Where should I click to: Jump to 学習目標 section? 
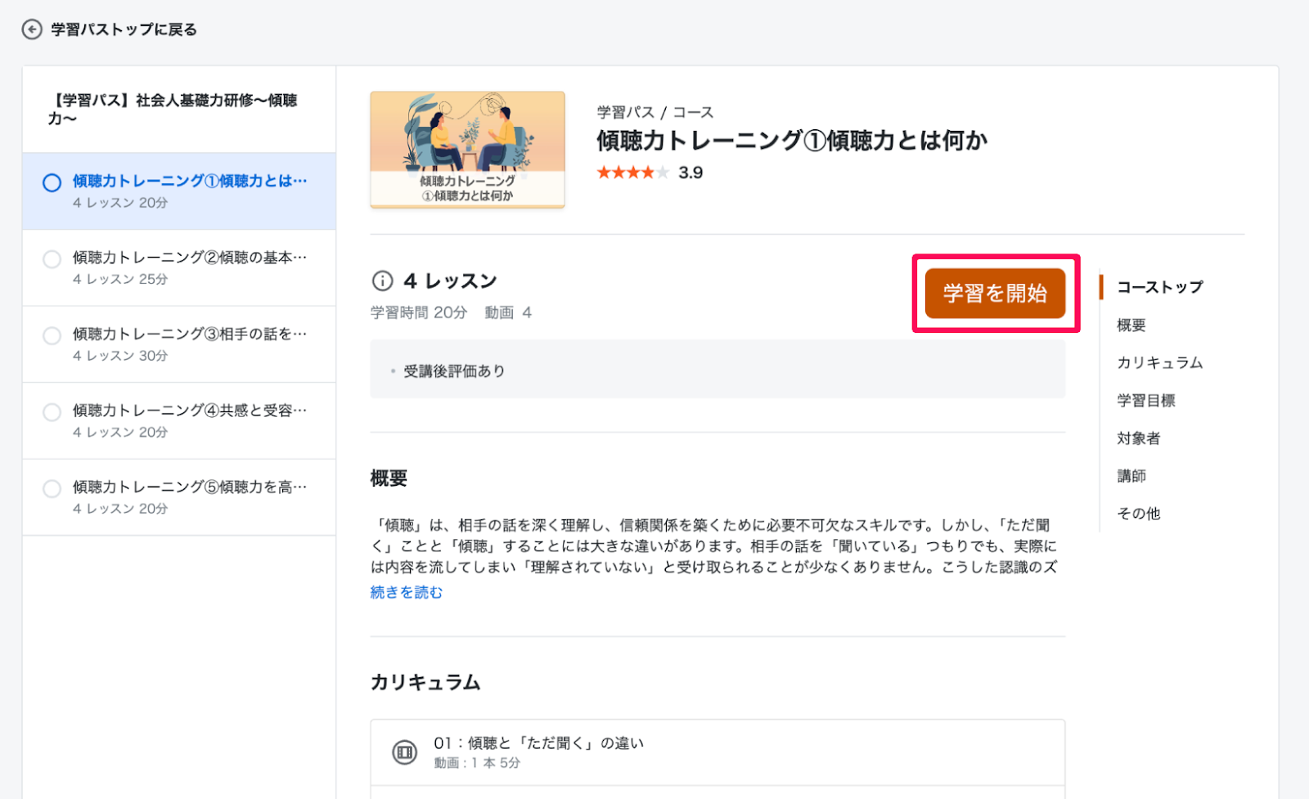click(1145, 400)
